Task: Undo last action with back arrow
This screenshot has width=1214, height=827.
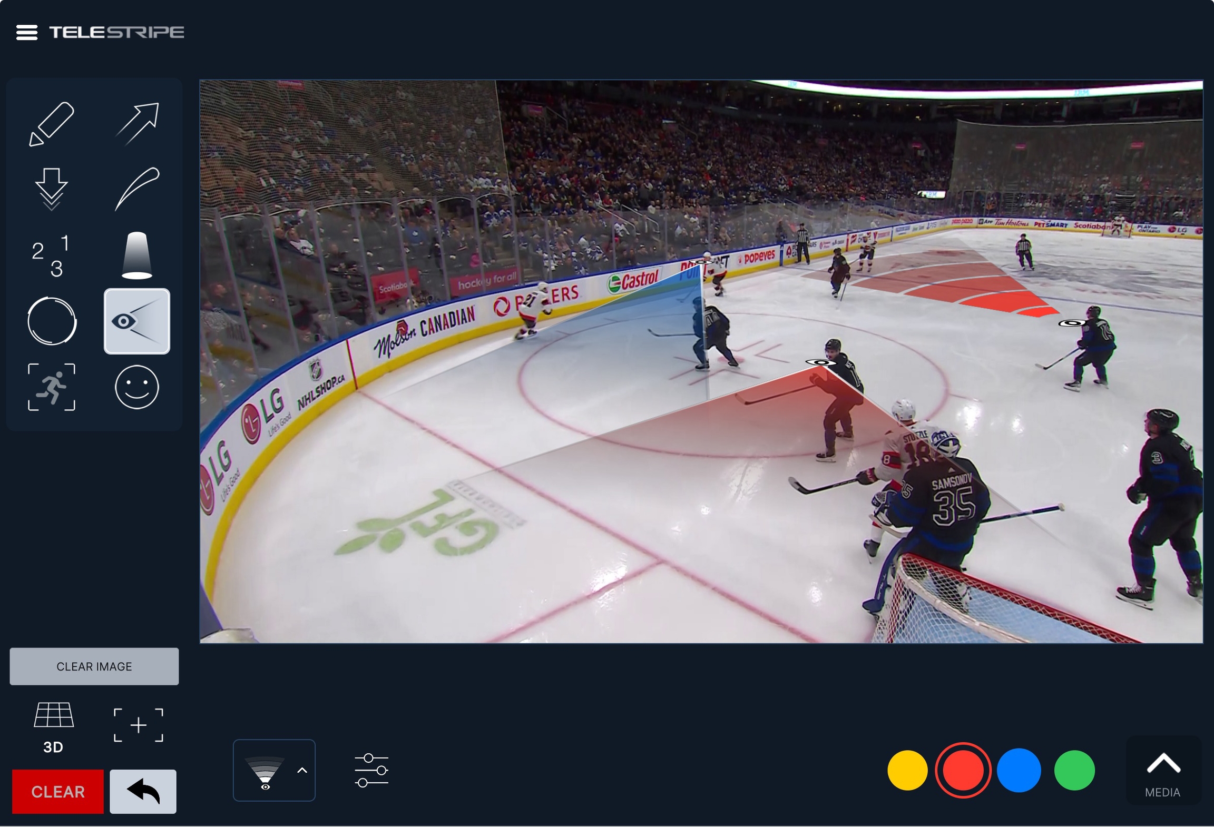Action: pos(143,792)
